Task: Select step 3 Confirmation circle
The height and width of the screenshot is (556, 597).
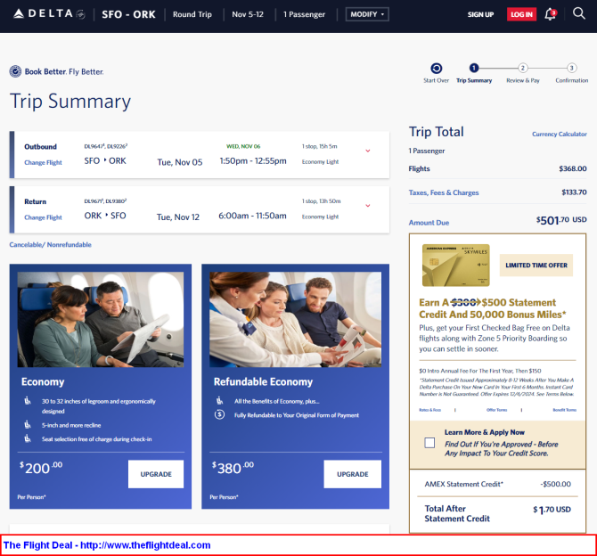Action: click(571, 68)
